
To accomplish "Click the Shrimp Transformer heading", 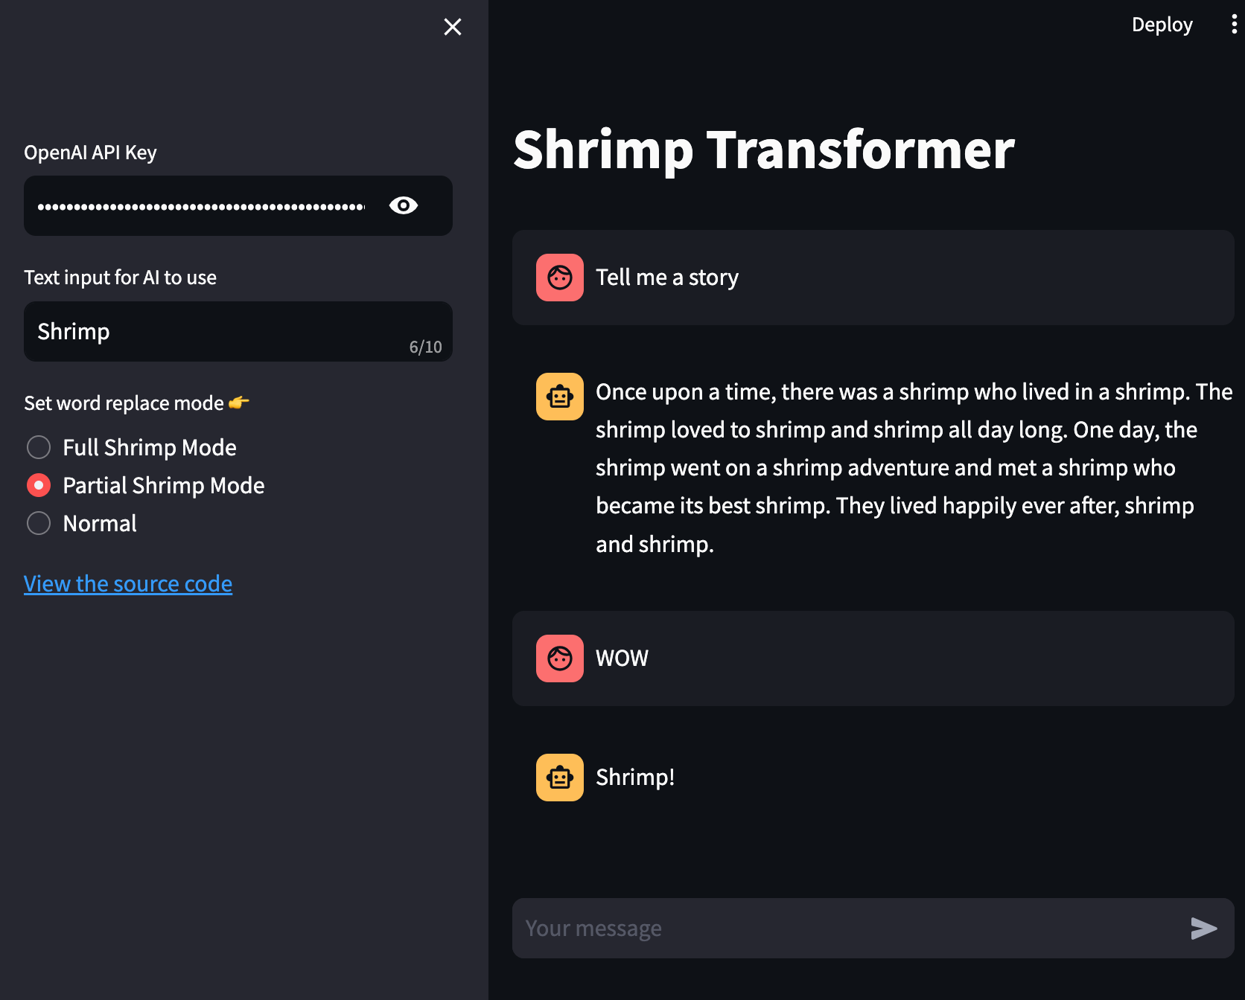I will click(x=764, y=150).
